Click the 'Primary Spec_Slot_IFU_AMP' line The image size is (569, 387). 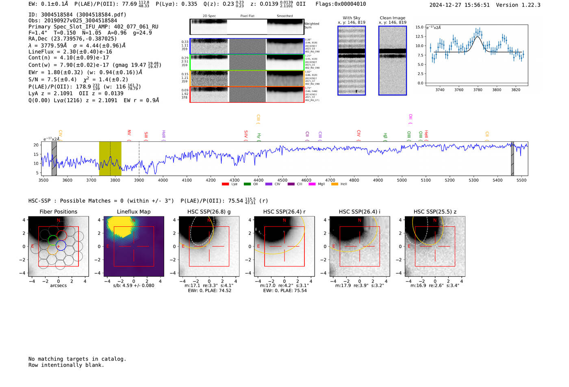tap(93, 27)
